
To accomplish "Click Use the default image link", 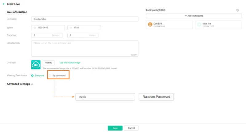I will [70, 62].
